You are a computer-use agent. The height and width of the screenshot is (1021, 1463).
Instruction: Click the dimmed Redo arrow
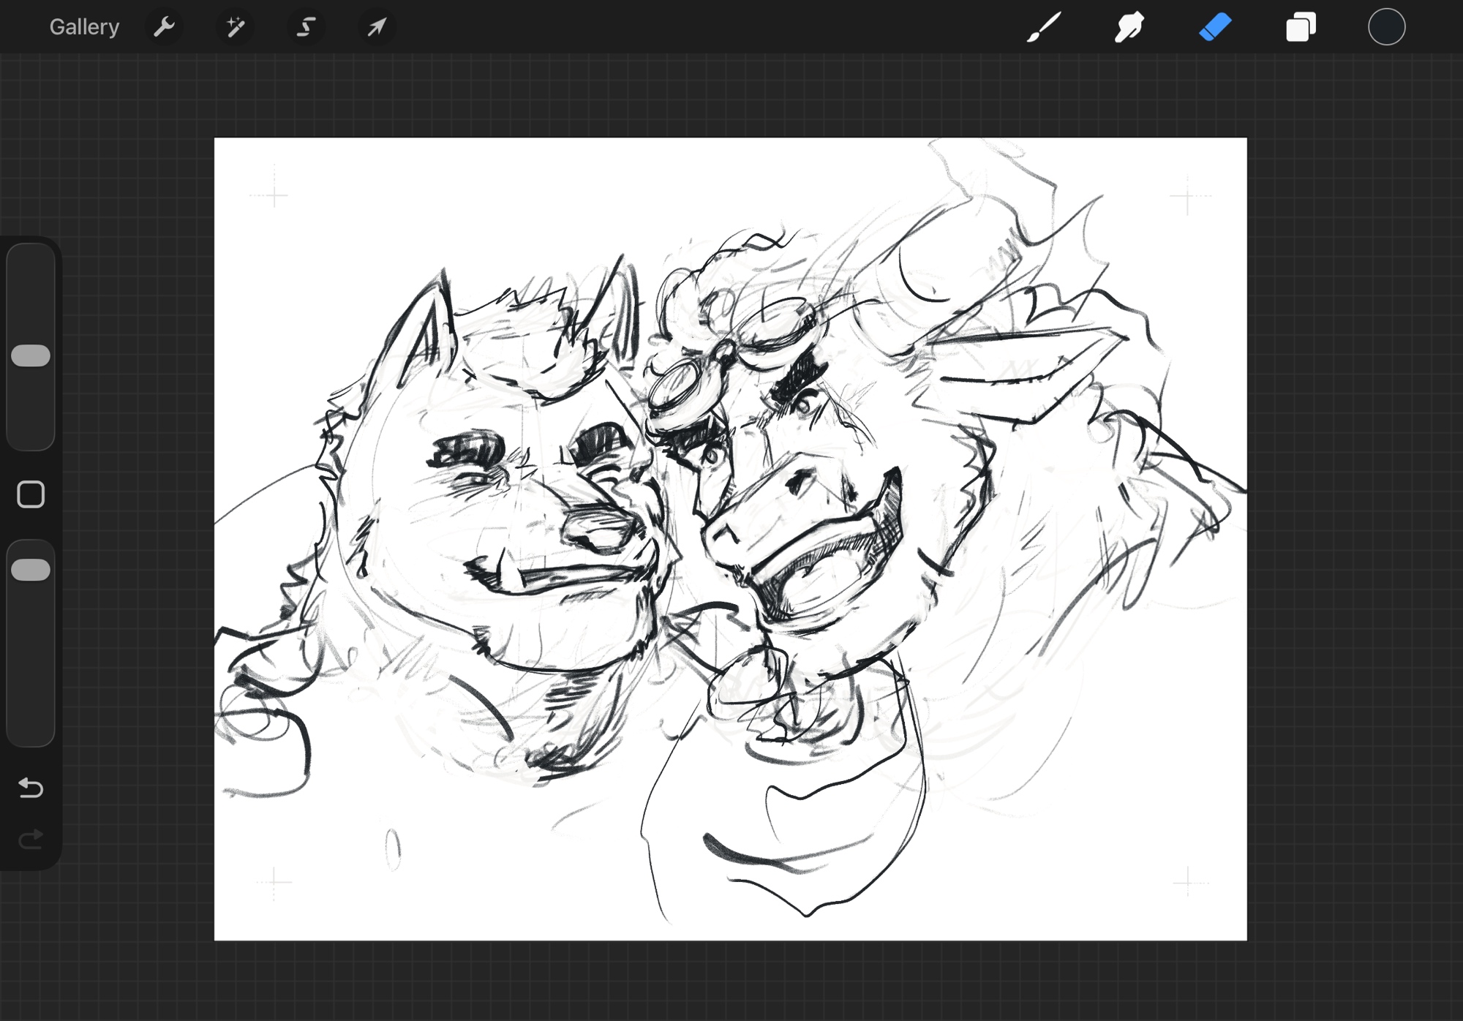tap(31, 839)
